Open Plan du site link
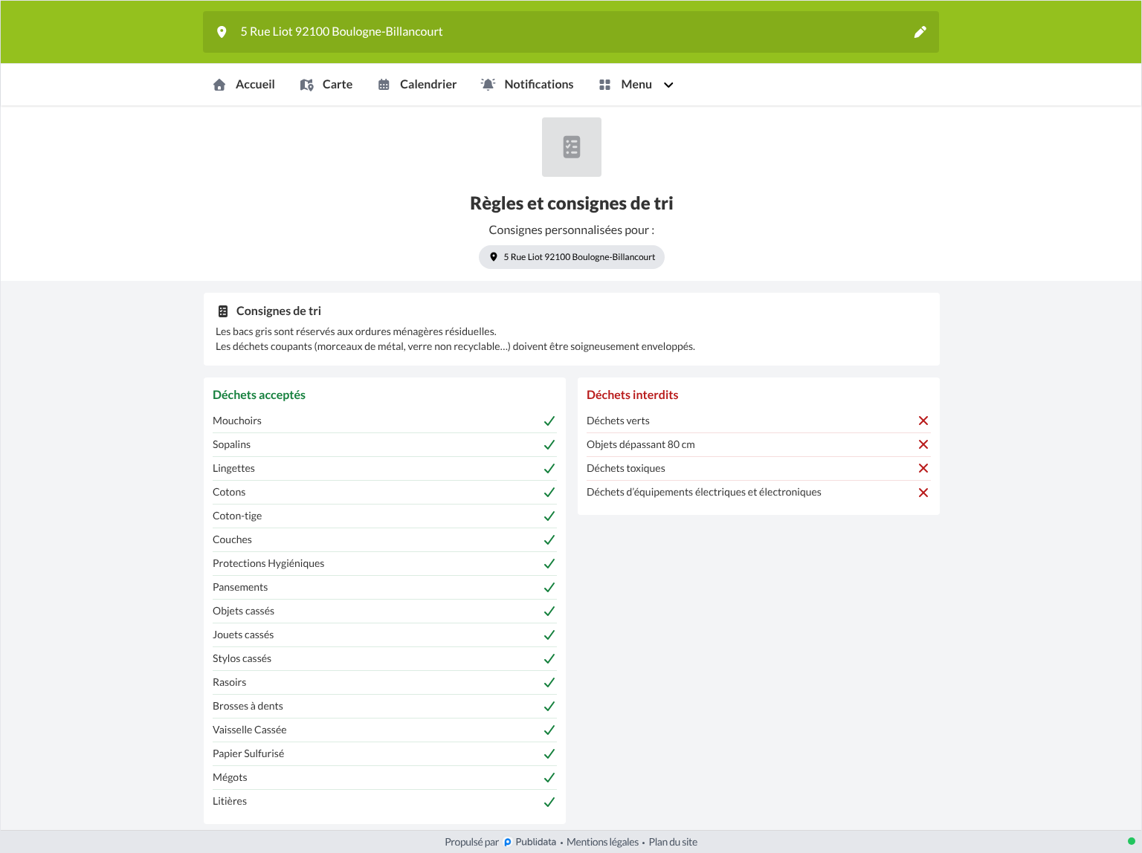The height and width of the screenshot is (853, 1142). pos(673,842)
